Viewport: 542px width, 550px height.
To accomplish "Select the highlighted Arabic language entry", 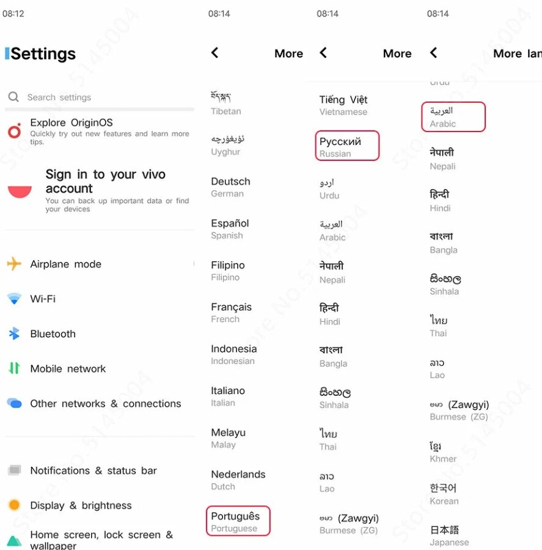I will click(453, 116).
